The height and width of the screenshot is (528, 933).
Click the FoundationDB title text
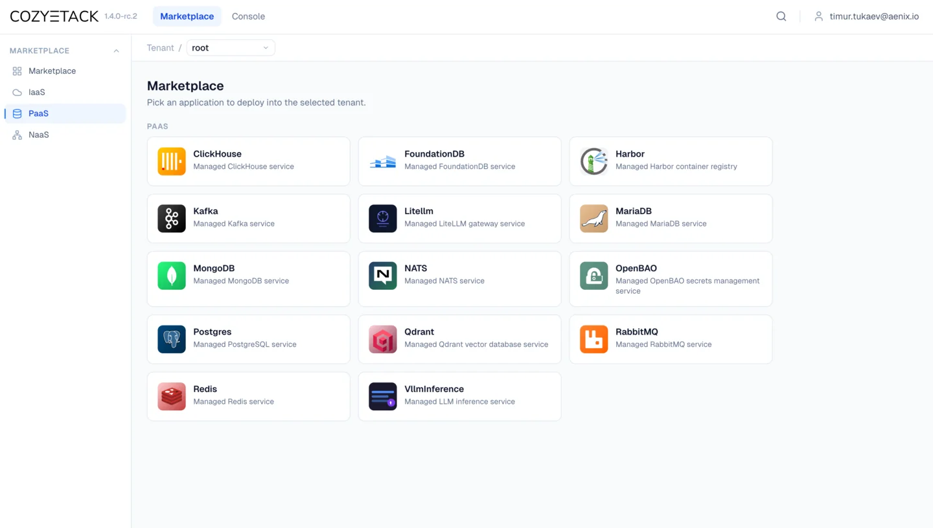coord(434,154)
